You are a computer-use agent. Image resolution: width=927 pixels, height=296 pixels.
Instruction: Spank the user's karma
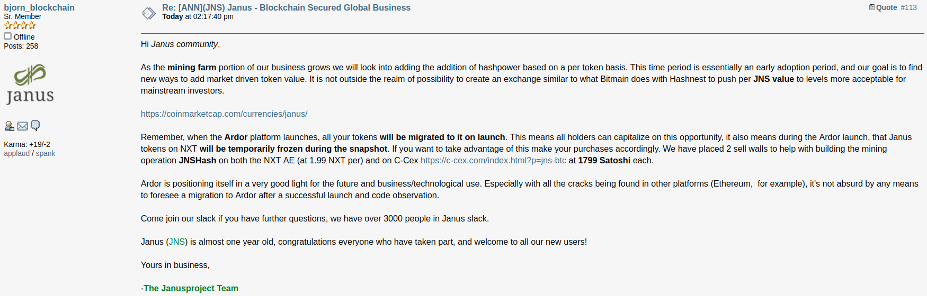pyautogui.click(x=46, y=153)
